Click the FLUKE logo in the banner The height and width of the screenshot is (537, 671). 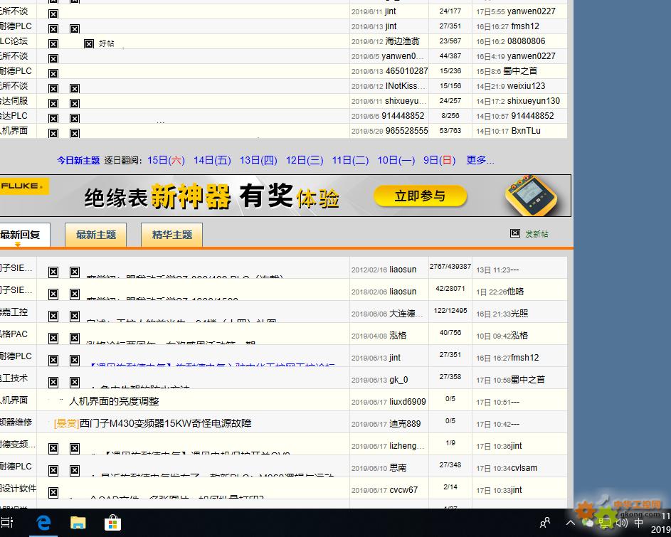[23, 186]
